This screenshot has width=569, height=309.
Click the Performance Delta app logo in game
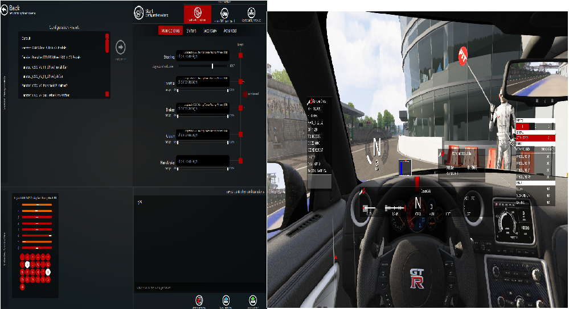441,154
